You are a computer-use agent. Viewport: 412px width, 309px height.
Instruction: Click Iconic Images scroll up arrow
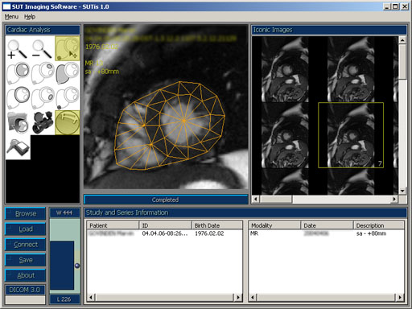pyautogui.click(x=402, y=40)
